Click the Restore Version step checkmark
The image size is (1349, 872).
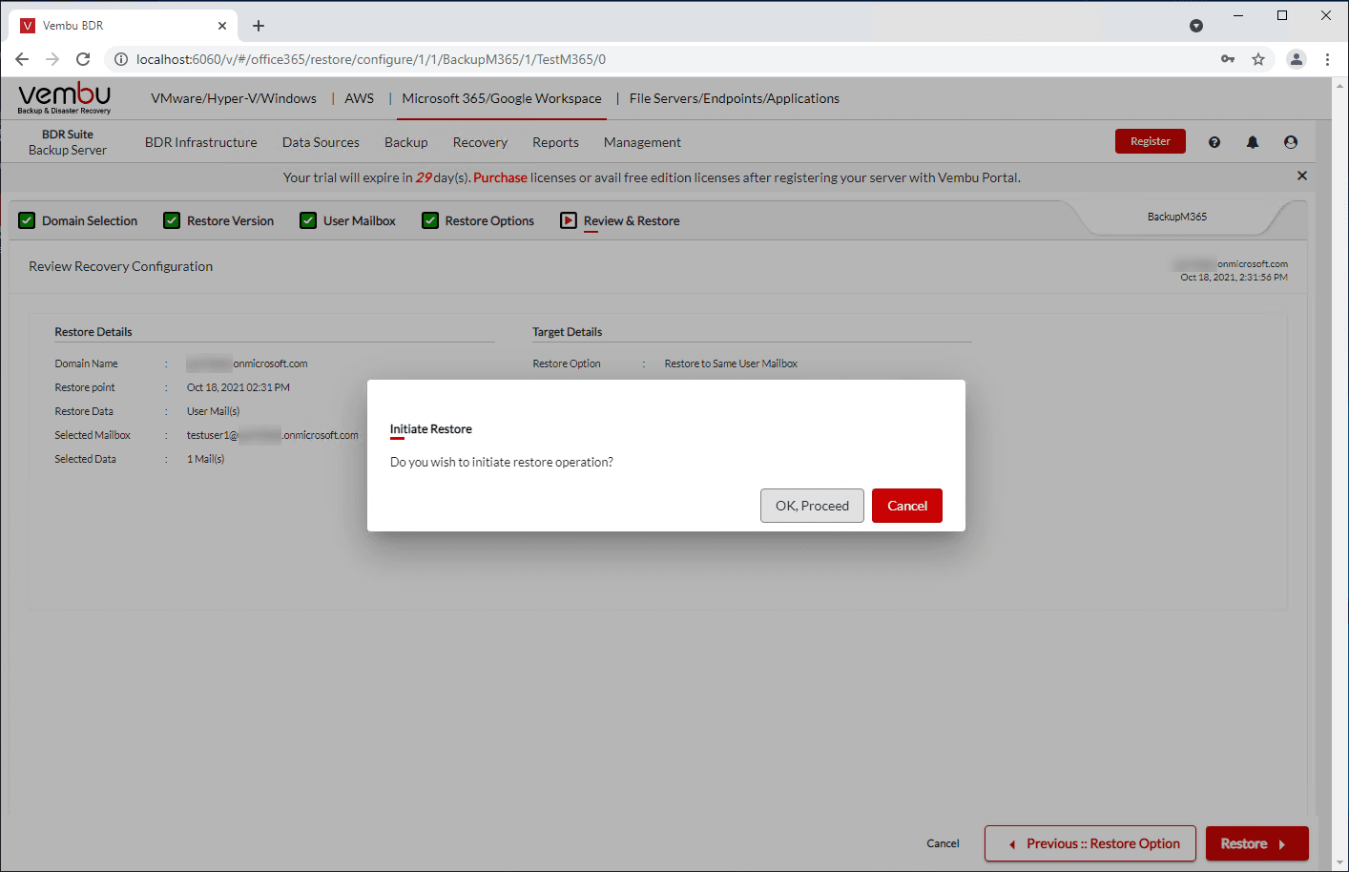click(x=172, y=220)
